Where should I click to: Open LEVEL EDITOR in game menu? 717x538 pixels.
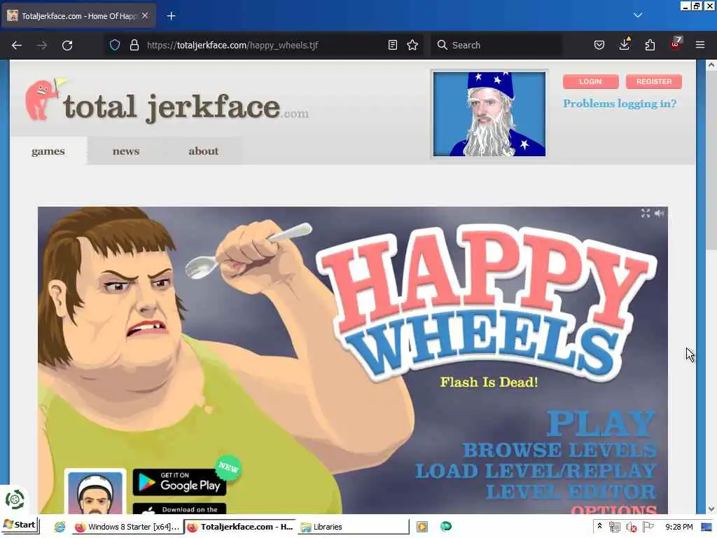pos(571,492)
